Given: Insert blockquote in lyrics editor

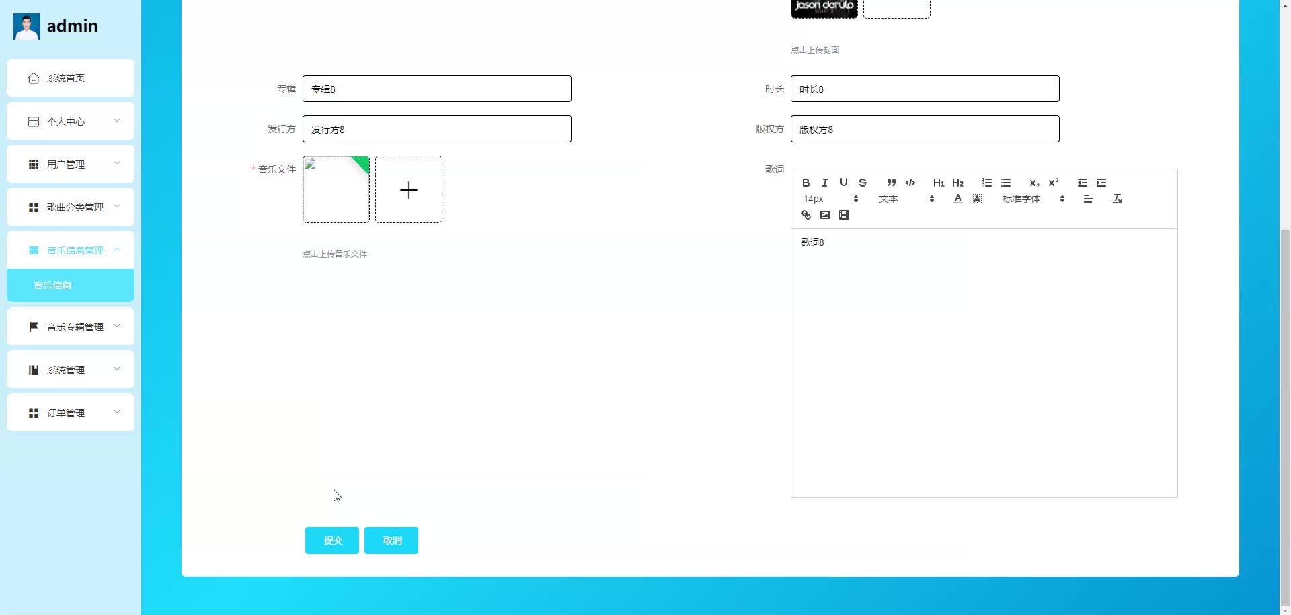Looking at the screenshot, I should [x=891, y=183].
